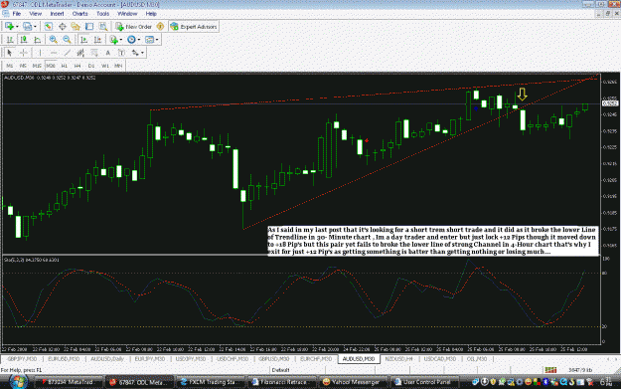Open the Tools menu
Image resolution: width=621 pixels, height=389 pixels.
pyautogui.click(x=103, y=14)
